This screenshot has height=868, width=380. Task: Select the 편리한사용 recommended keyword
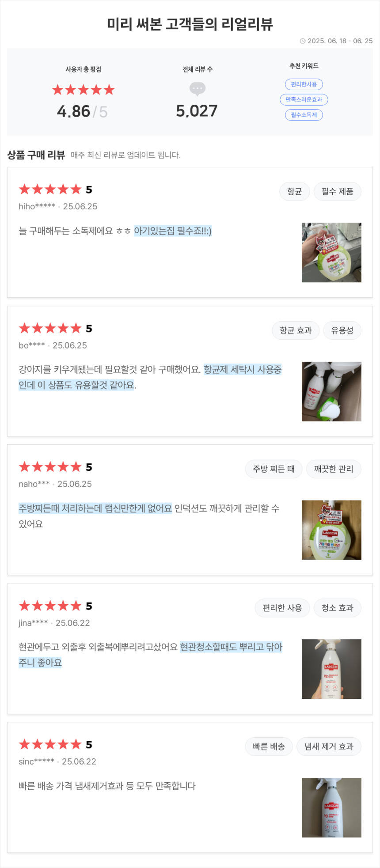tap(304, 84)
